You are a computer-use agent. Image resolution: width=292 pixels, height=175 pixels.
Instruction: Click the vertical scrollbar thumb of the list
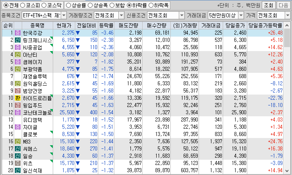[287, 38]
